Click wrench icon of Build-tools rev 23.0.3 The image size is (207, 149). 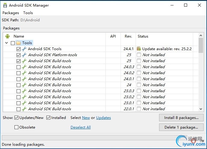[24, 91]
